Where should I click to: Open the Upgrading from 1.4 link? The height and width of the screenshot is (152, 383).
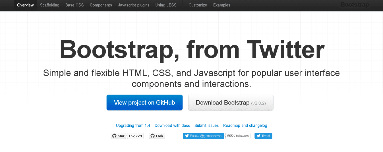click(133, 126)
